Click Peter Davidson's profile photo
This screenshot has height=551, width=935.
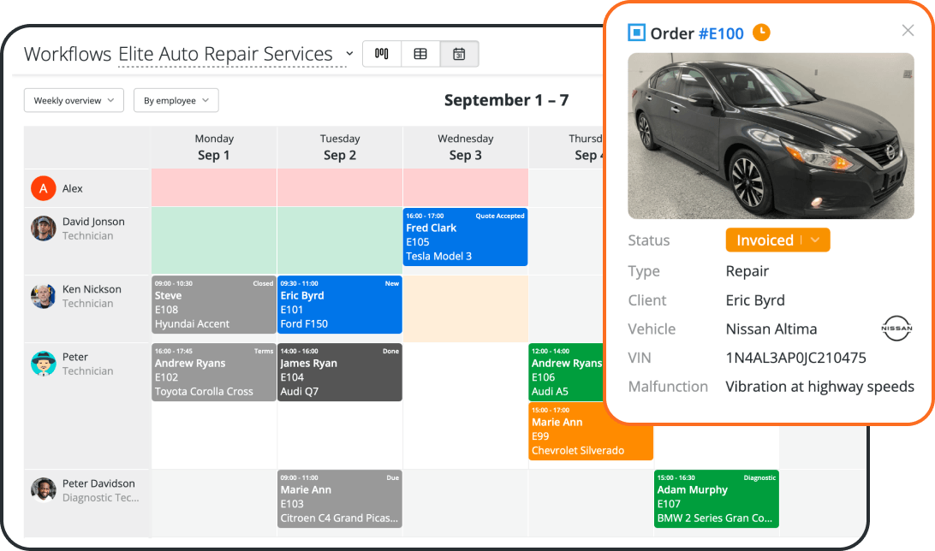pos(43,489)
